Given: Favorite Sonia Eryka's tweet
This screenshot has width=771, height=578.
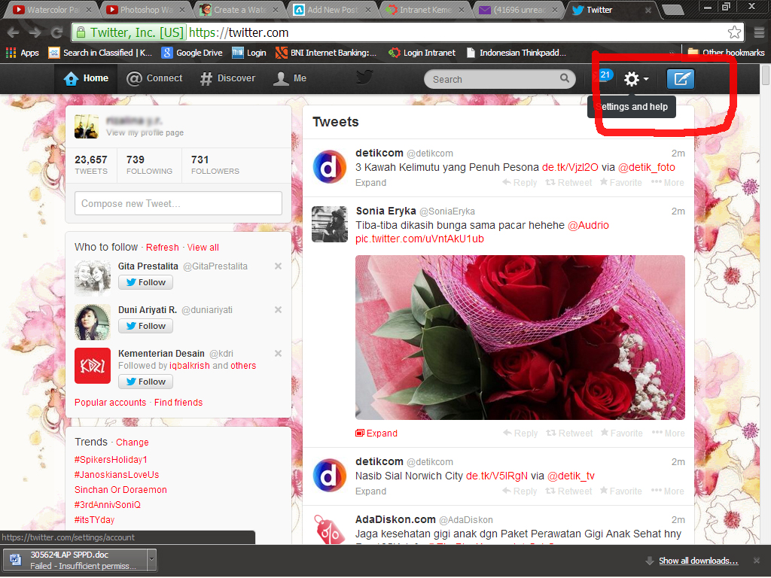Looking at the screenshot, I should 621,433.
